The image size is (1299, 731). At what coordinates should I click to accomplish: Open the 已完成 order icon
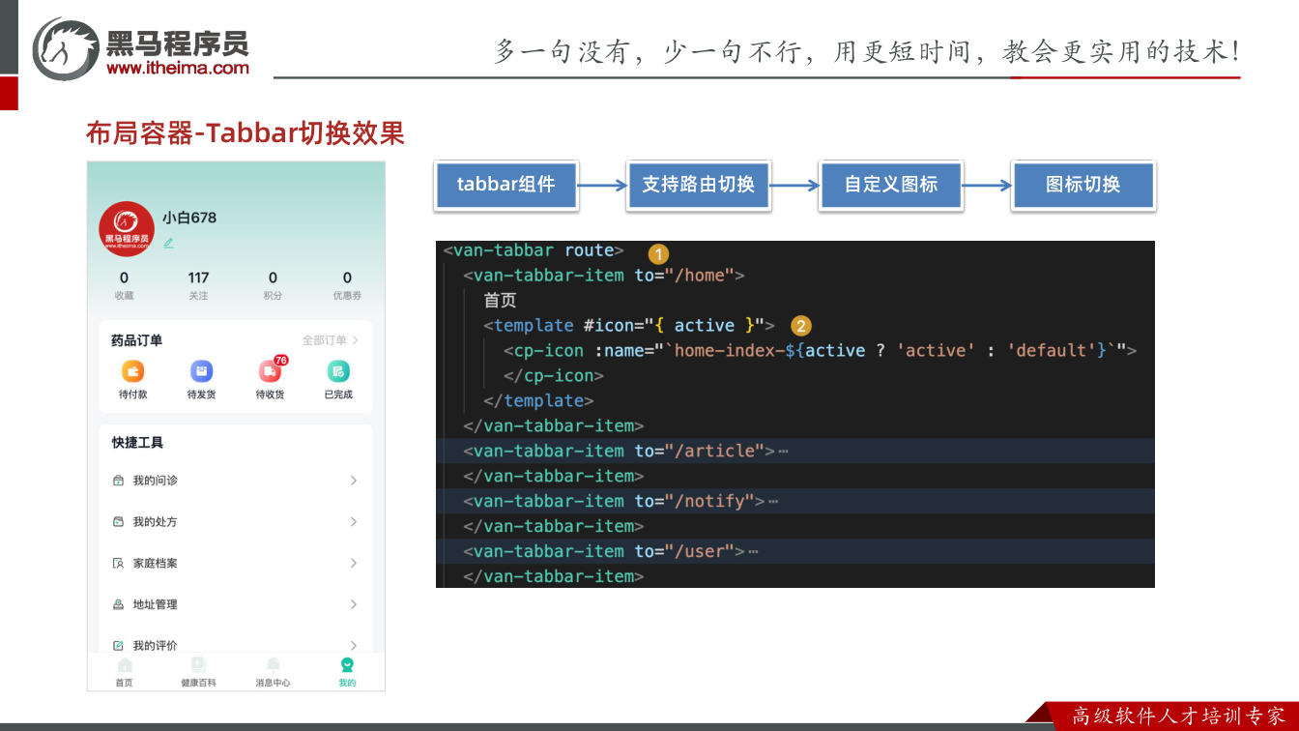coord(338,371)
